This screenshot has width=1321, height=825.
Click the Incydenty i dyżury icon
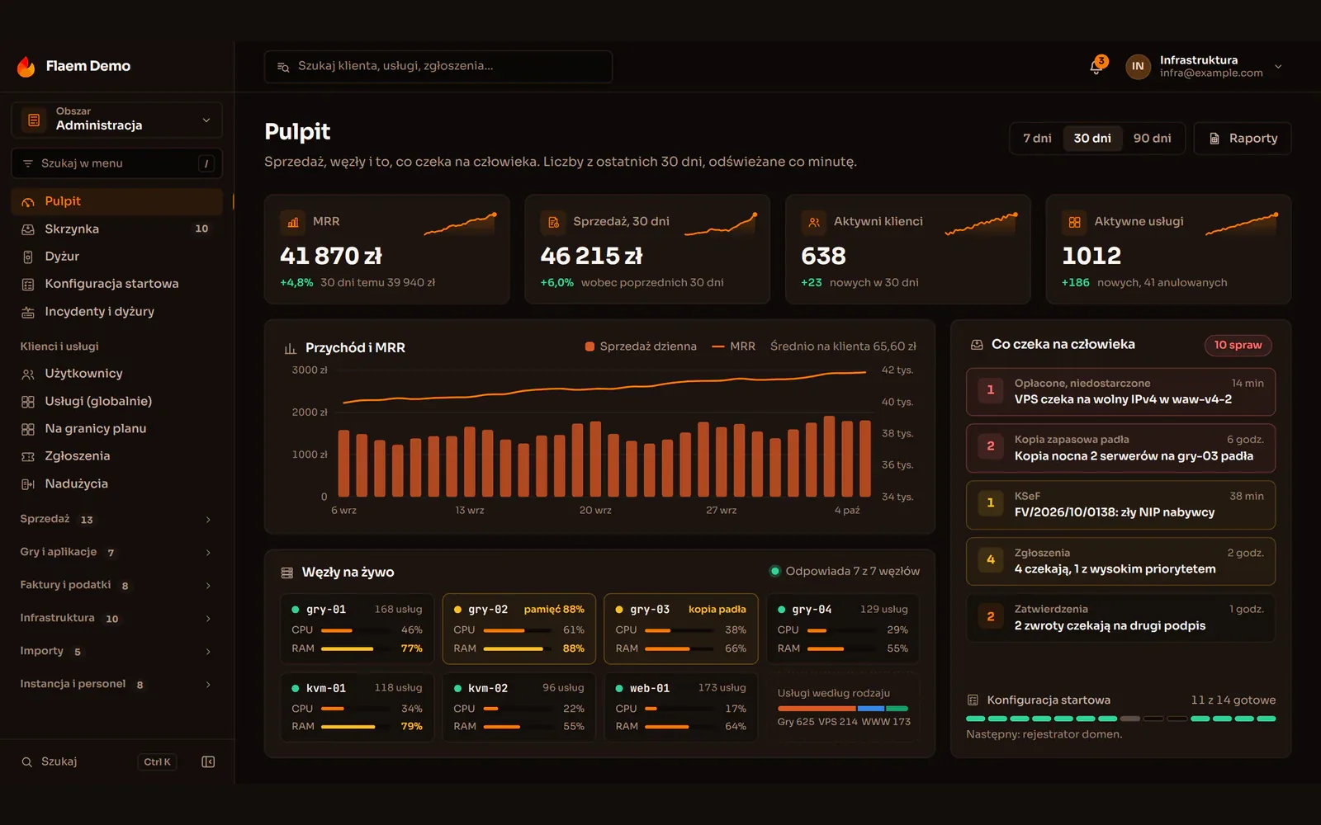pyautogui.click(x=28, y=312)
